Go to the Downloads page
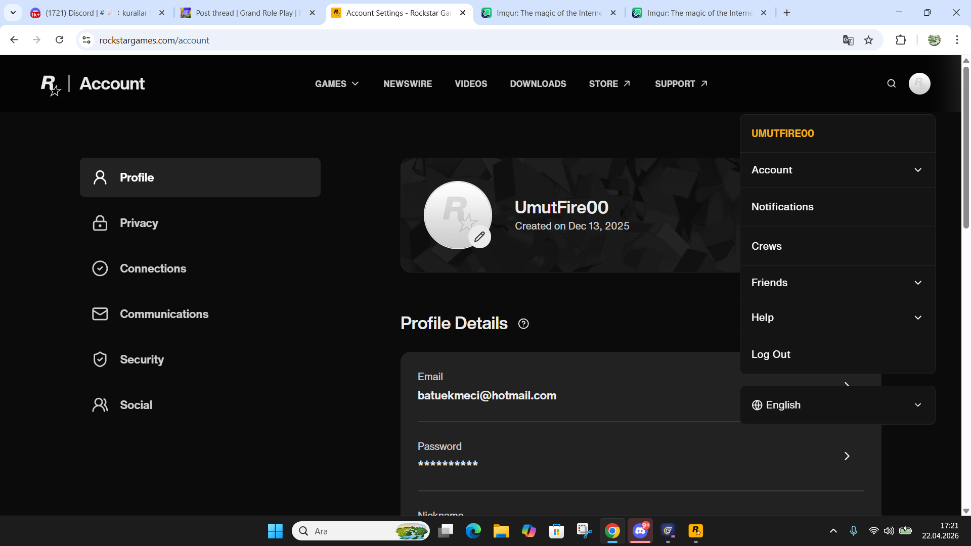The width and height of the screenshot is (971, 546). pyautogui.click(x=538, y=84)
